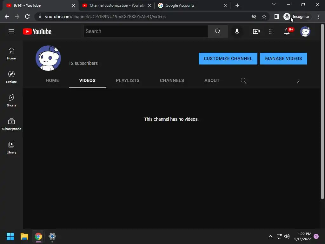
Task: Open Windows Start menu
Action: (x=10, y=236)
